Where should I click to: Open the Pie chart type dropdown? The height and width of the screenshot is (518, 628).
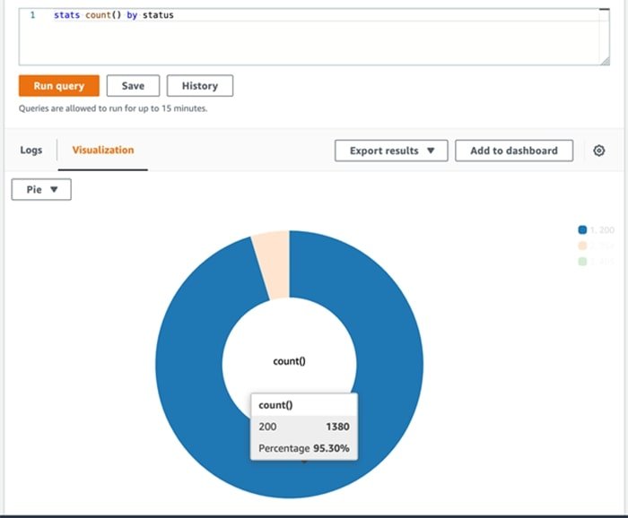click(x=41, y=190)
